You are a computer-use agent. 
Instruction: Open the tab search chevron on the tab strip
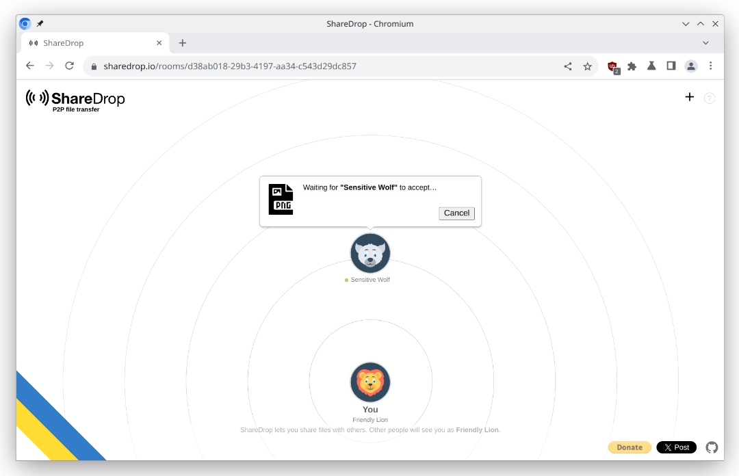705,42
